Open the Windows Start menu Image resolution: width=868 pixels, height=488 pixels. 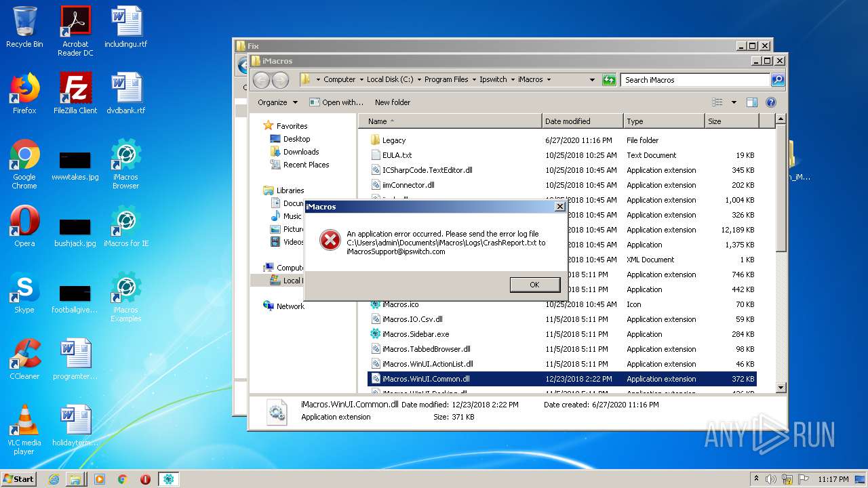pyautogui.click(x=18, y=479)
